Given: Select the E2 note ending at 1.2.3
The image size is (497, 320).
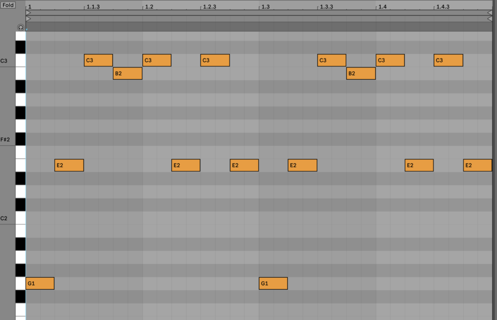Looking at the screenshot, I should tap(186, 165).
